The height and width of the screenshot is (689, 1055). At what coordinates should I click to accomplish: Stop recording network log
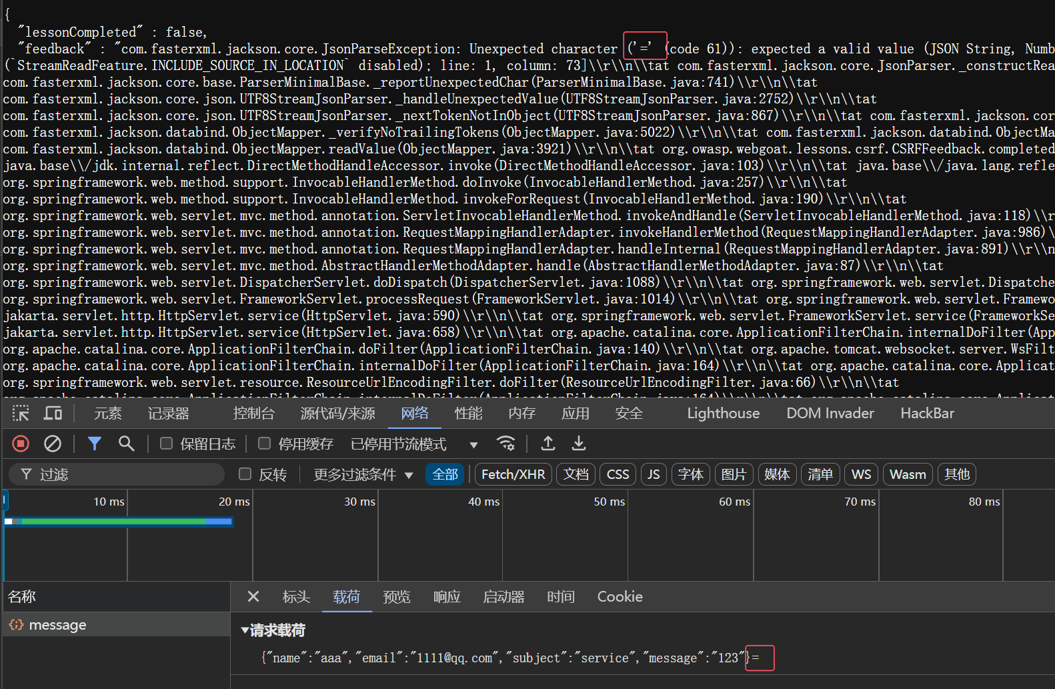pos(21,444)
